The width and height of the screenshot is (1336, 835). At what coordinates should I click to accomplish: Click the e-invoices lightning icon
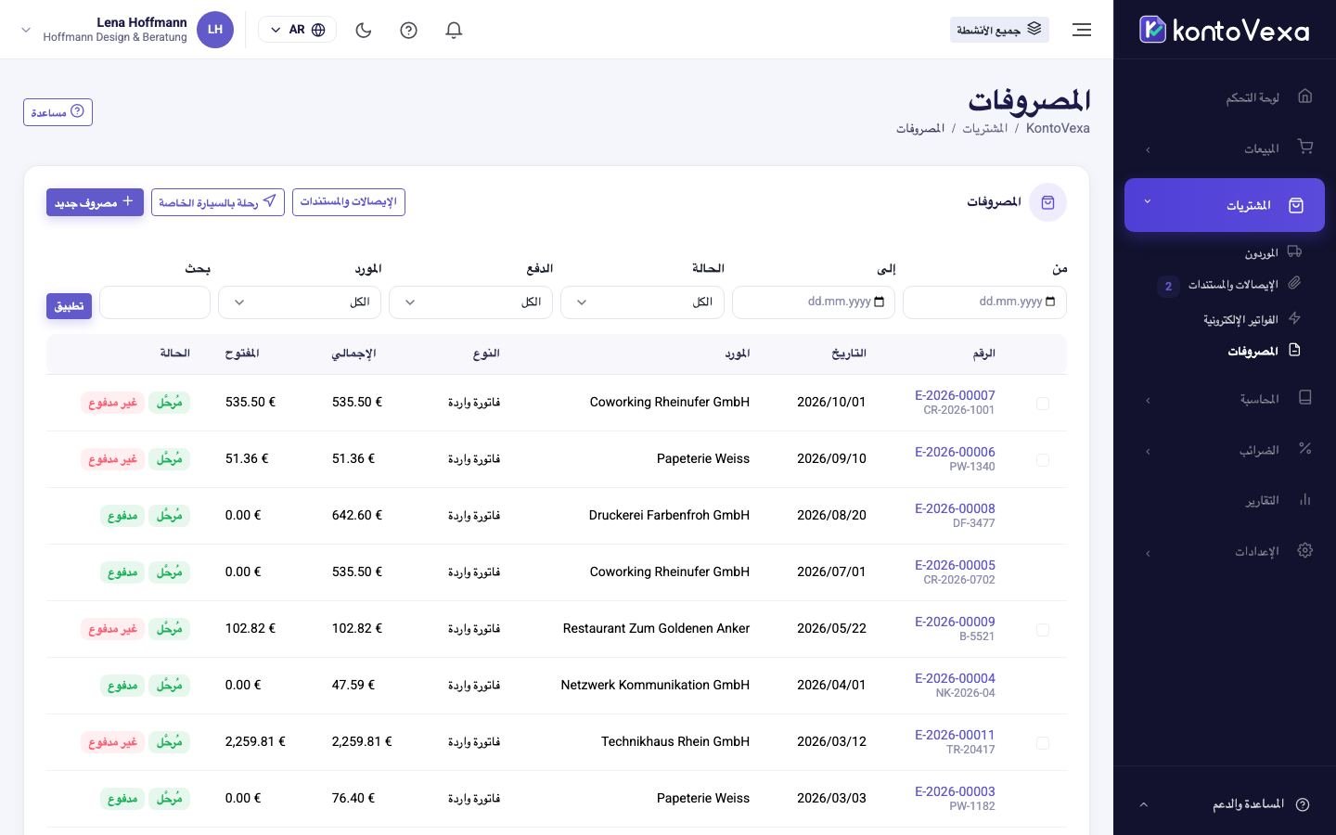click(x=1294, y=318)
